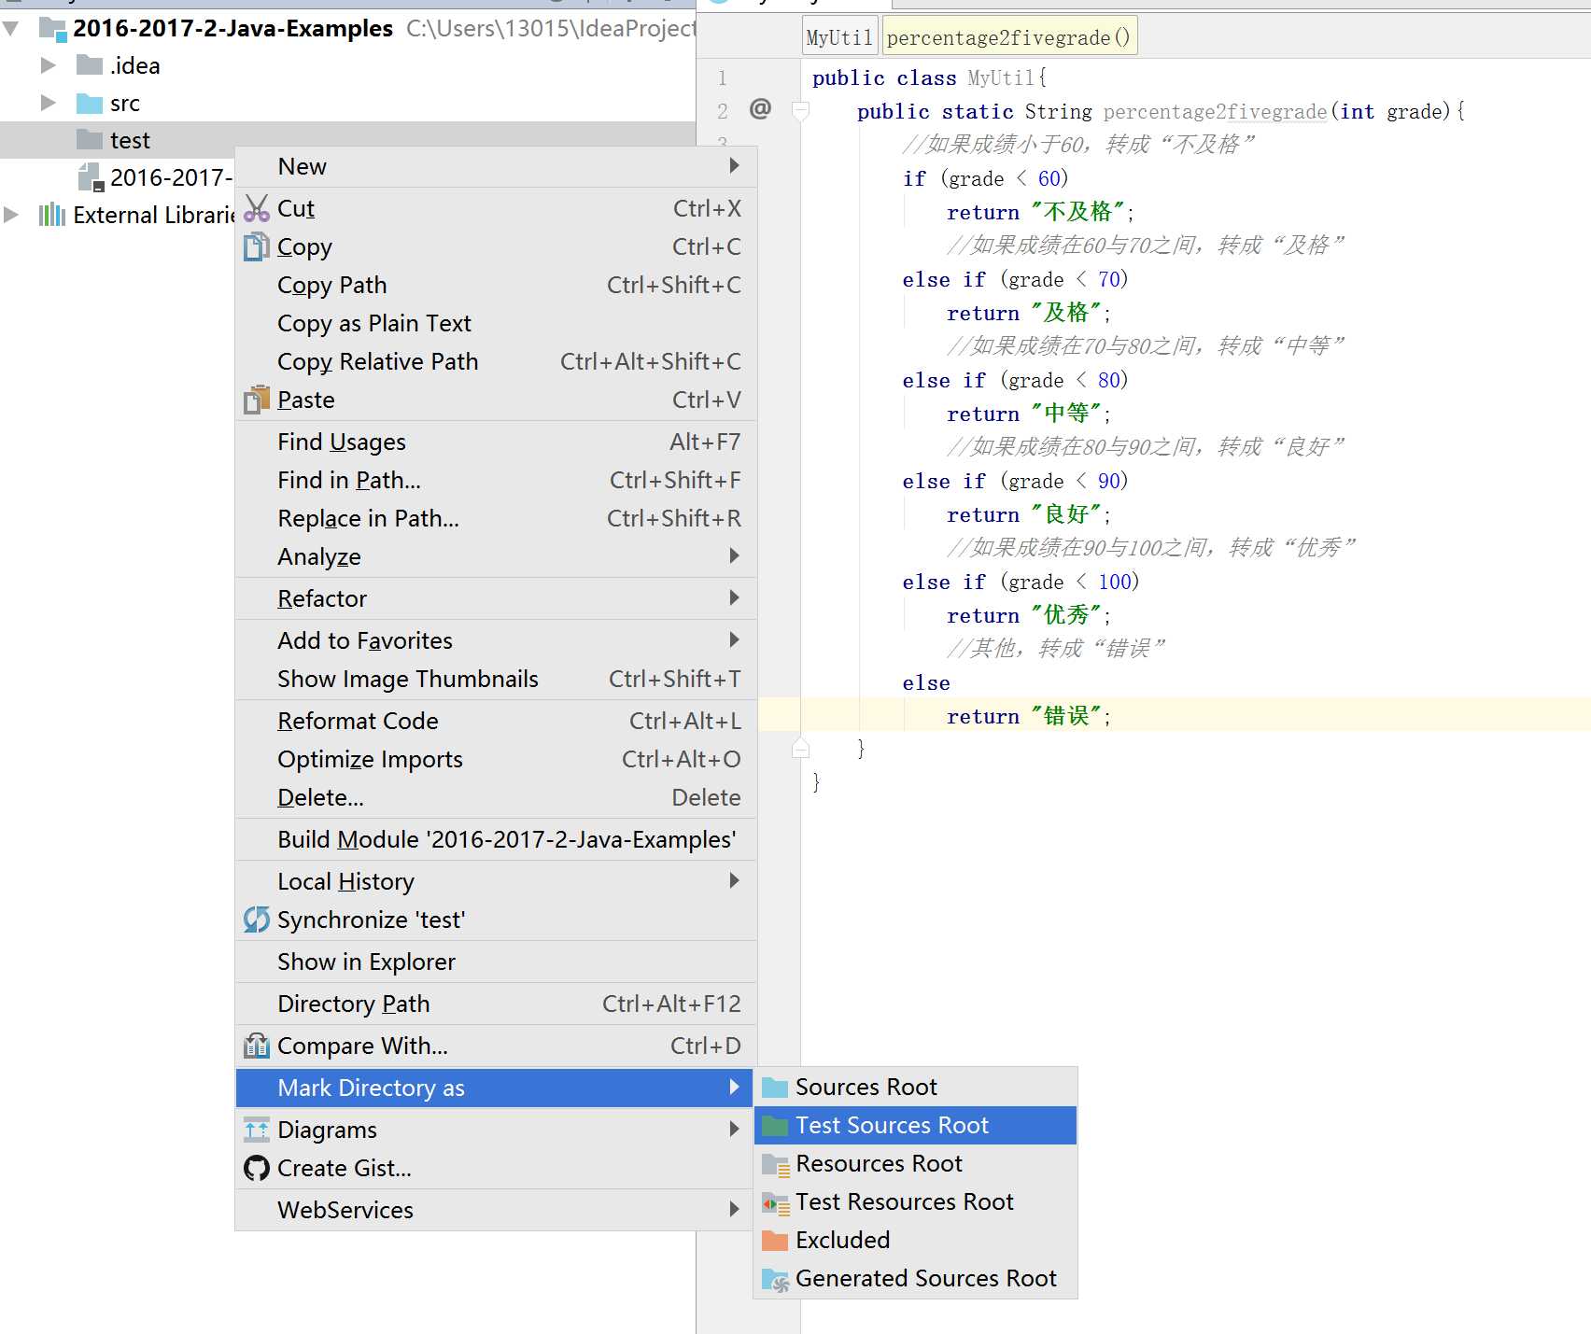Viewport: 1591px width, 1334px height.
Task: Click the project module folder icon
Action: point(53,29)
